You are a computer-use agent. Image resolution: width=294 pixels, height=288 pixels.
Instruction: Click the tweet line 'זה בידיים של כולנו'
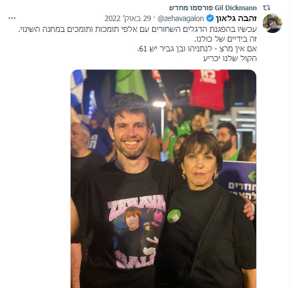coord(225,39)
